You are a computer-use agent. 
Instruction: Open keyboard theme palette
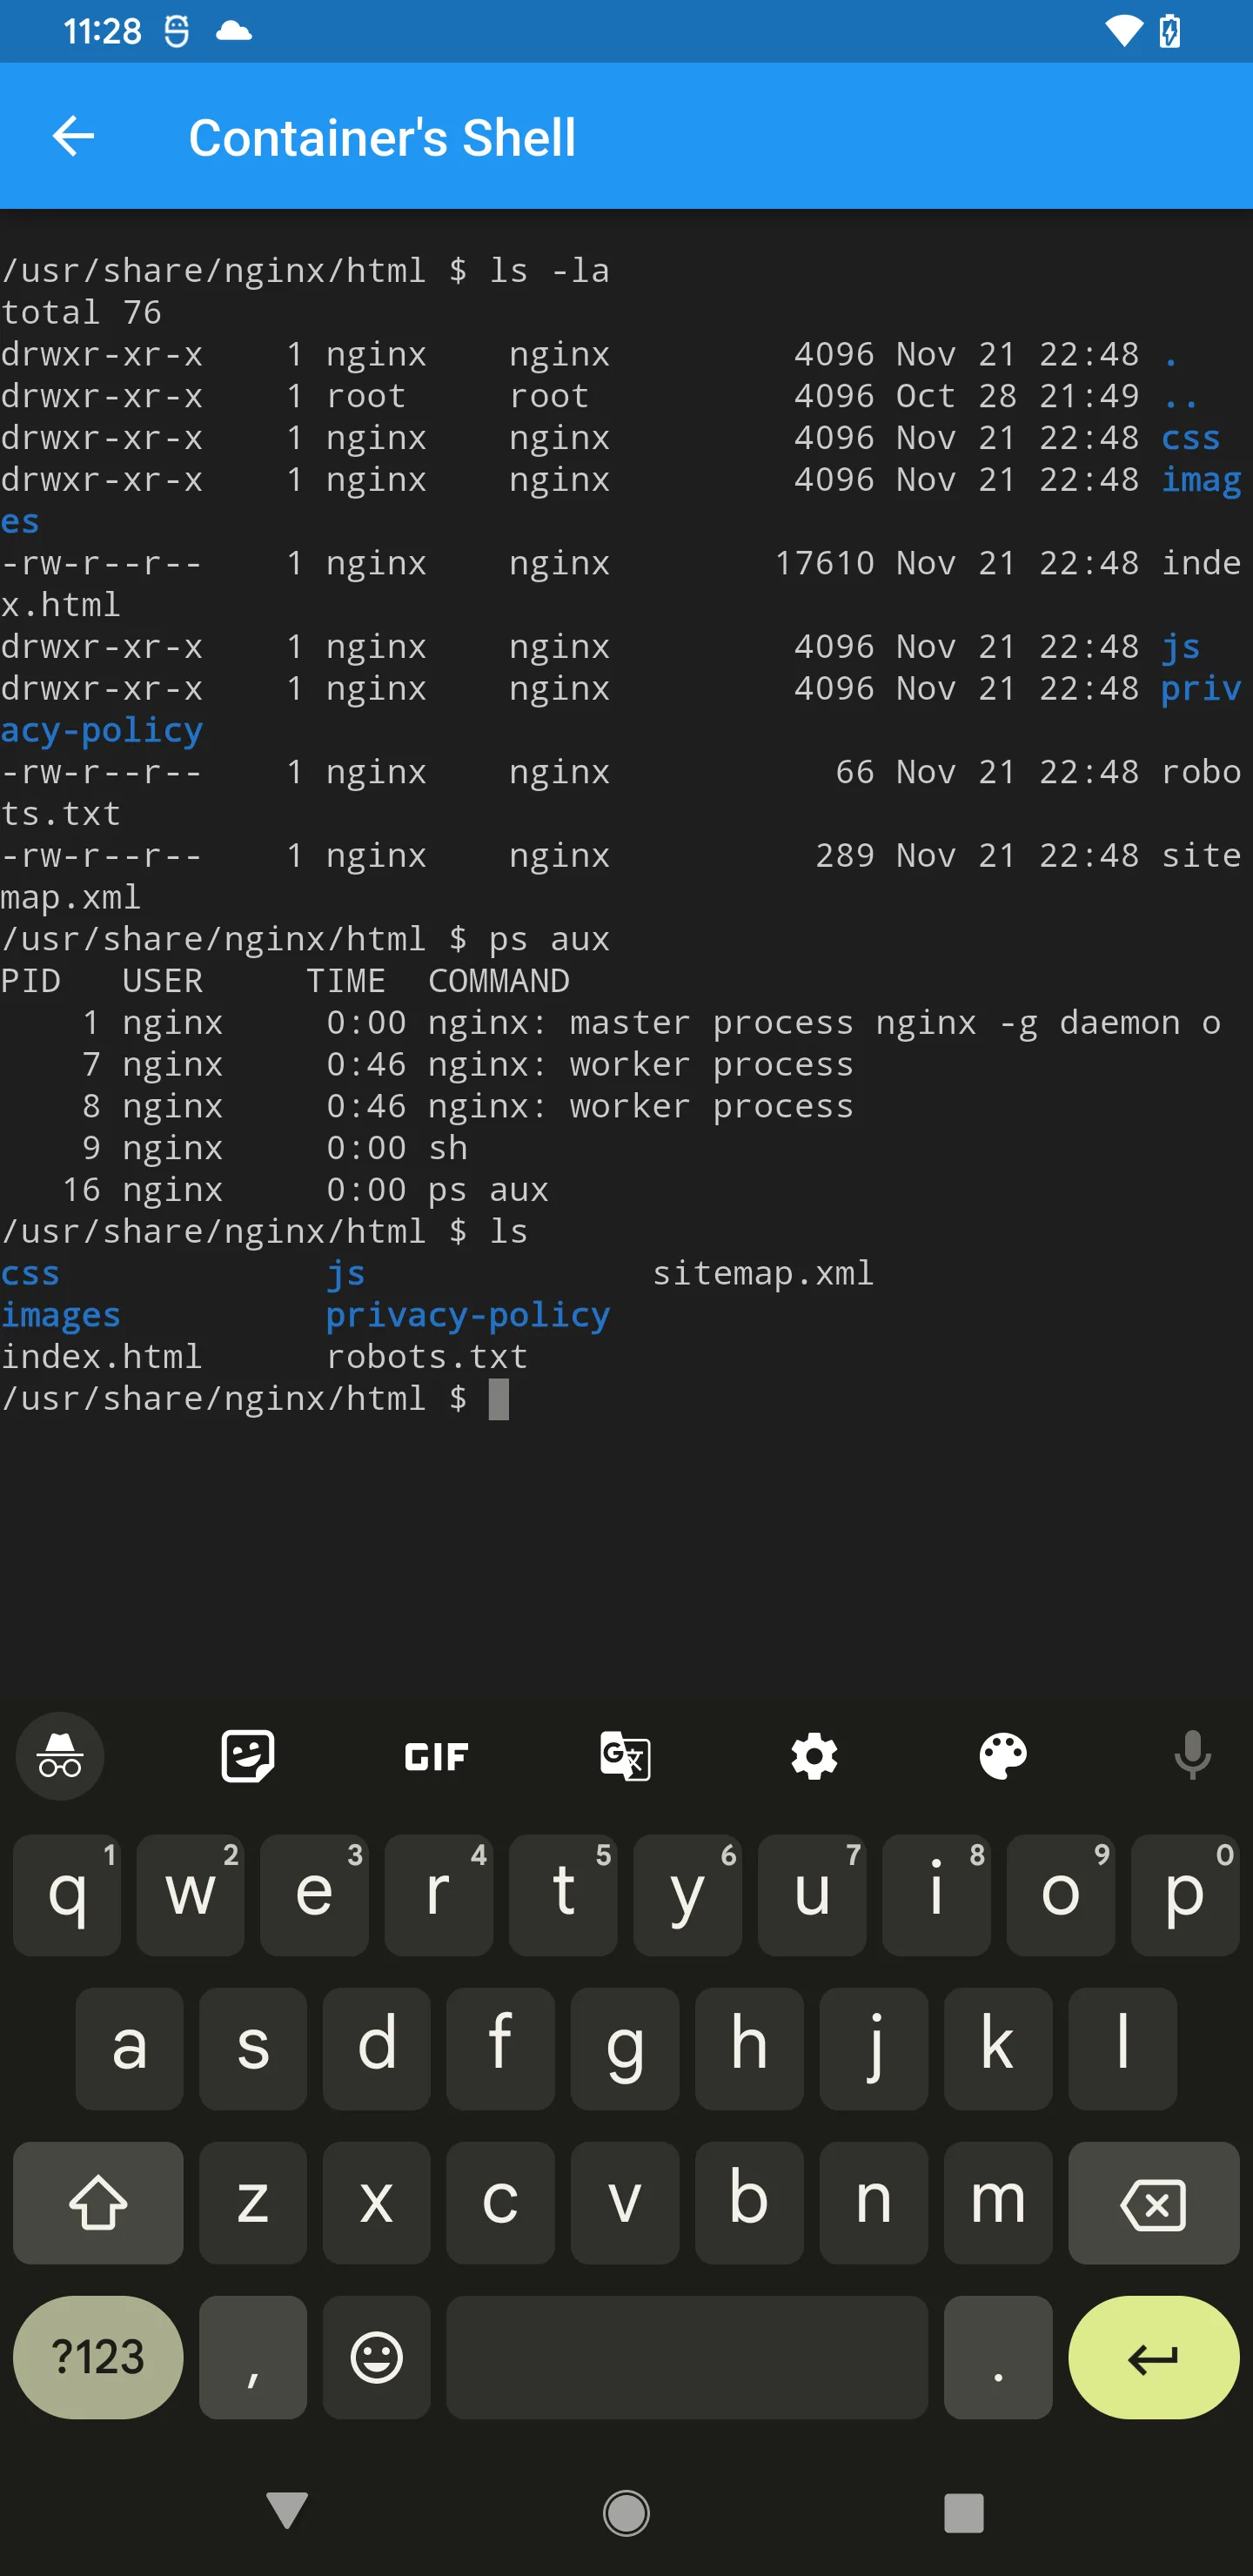pyautogui.click(x=1003, y=1756)
